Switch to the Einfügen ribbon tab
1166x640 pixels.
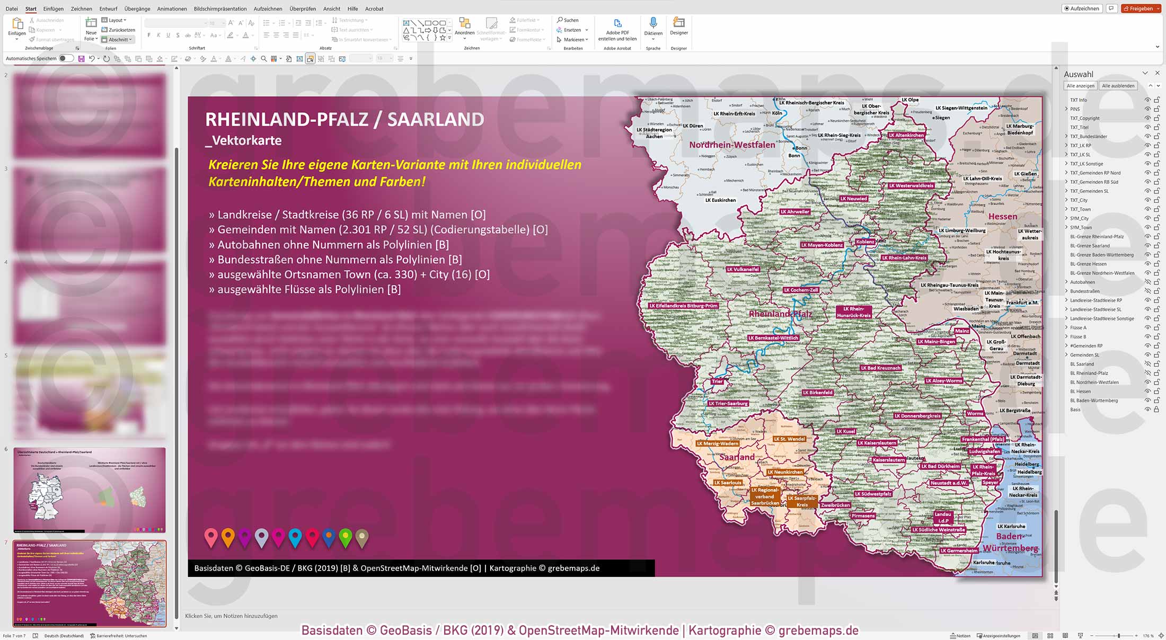tap(54, 8)
